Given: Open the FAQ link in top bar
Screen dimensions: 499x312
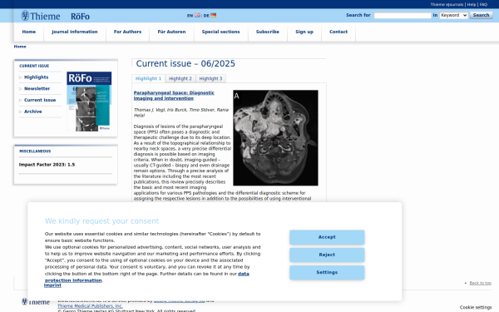Looking at the screenshot, I should (x=483, y=4).
